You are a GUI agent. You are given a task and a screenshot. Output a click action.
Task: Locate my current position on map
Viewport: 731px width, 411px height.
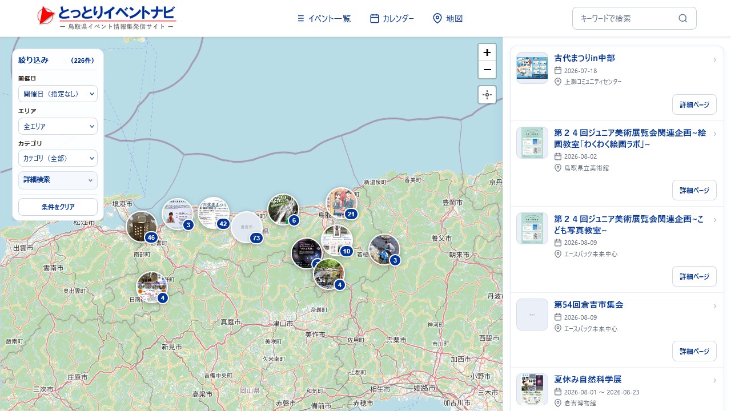click(487, 95)
